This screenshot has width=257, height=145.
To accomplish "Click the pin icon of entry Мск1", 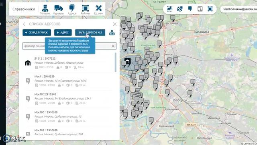I will pos(28,81).
